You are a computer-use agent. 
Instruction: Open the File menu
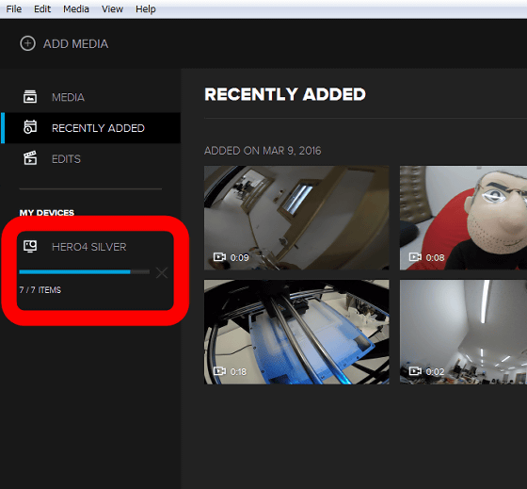pos(14,9)
